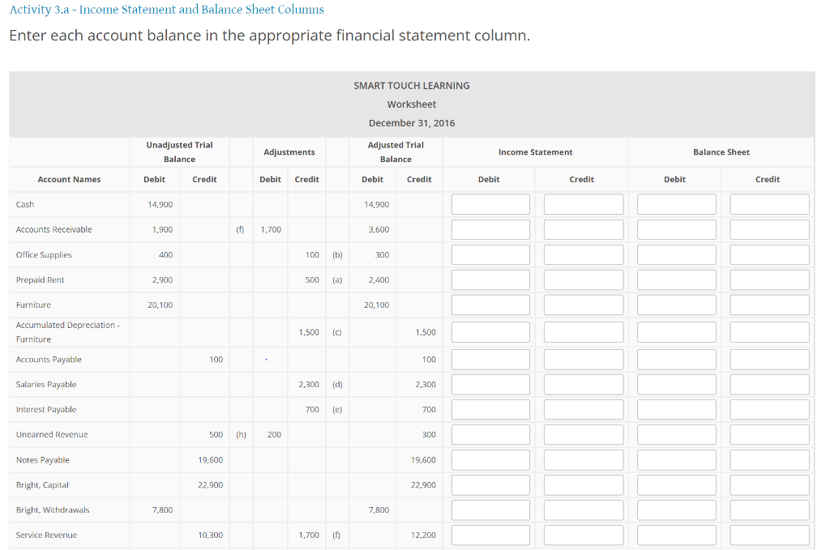Click the Balance Sheet Credit field for Accounts Payable
The height and width of the screenshot is (550, 830).
coord(768,359)
